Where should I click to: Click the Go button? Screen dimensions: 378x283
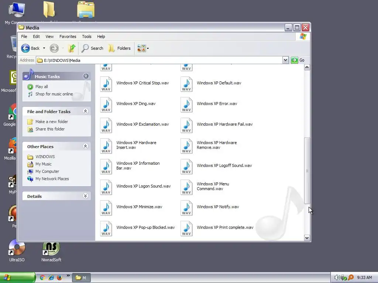click(298, 60)
